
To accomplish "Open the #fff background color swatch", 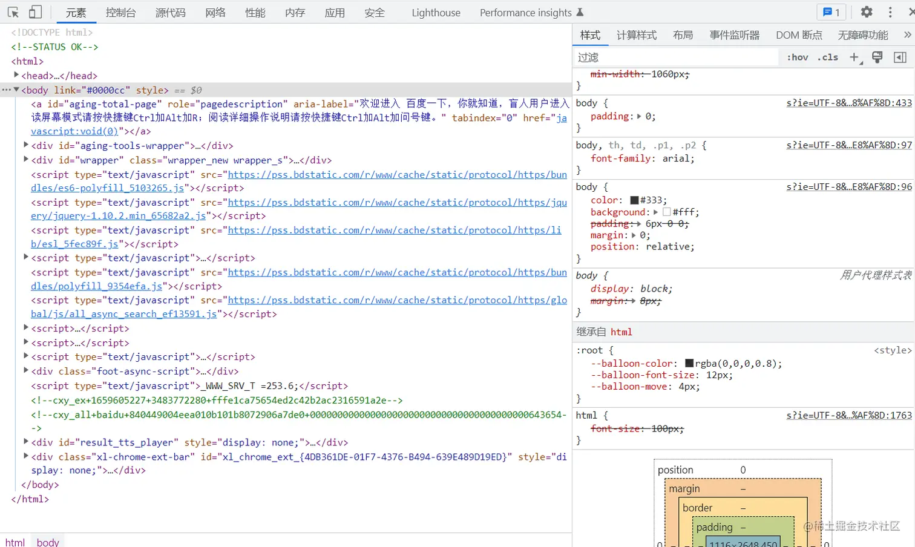I will [x=667, y=212].
